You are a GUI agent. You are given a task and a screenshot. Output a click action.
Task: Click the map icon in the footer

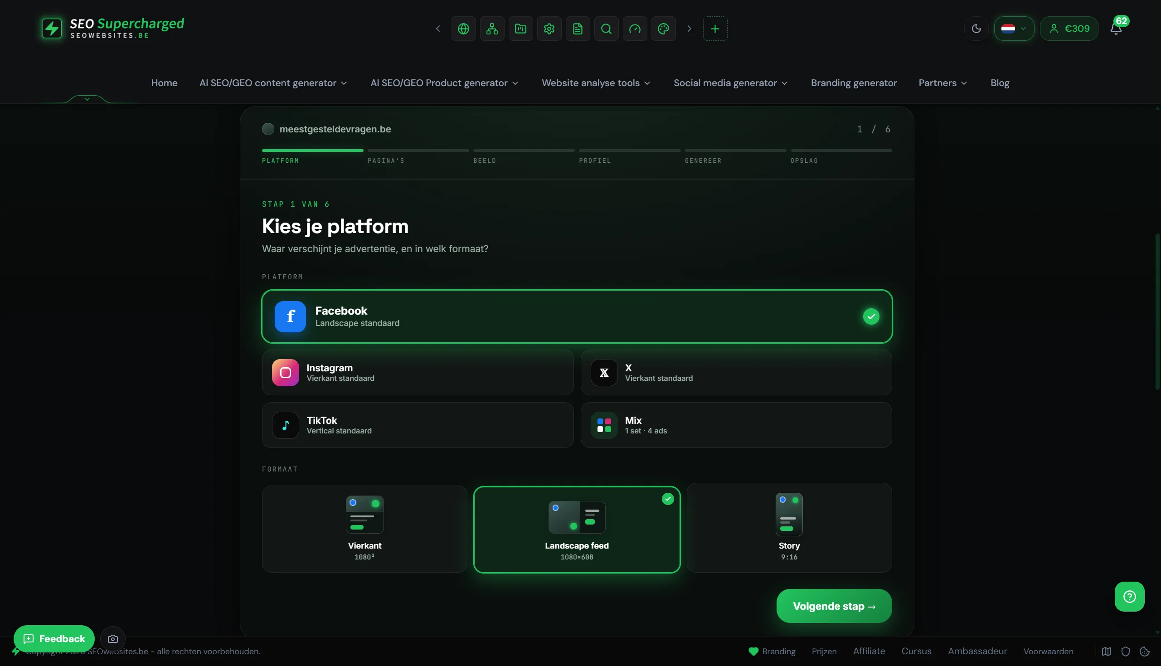1107,651
